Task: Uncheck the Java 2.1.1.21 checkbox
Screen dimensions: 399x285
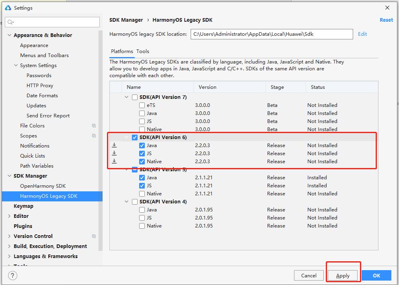Action: click(142, 177)
